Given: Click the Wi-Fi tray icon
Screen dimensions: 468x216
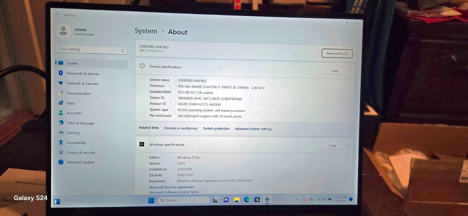Looking at the screenshot, I should (319, 199).
